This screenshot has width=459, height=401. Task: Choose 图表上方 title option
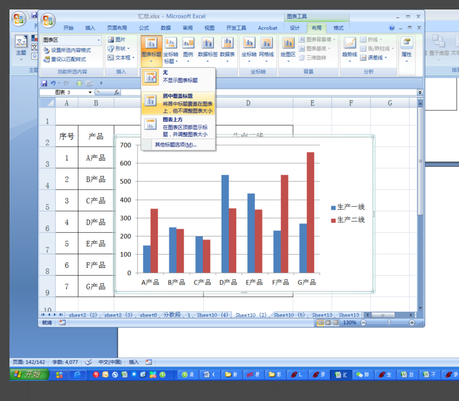178,127
